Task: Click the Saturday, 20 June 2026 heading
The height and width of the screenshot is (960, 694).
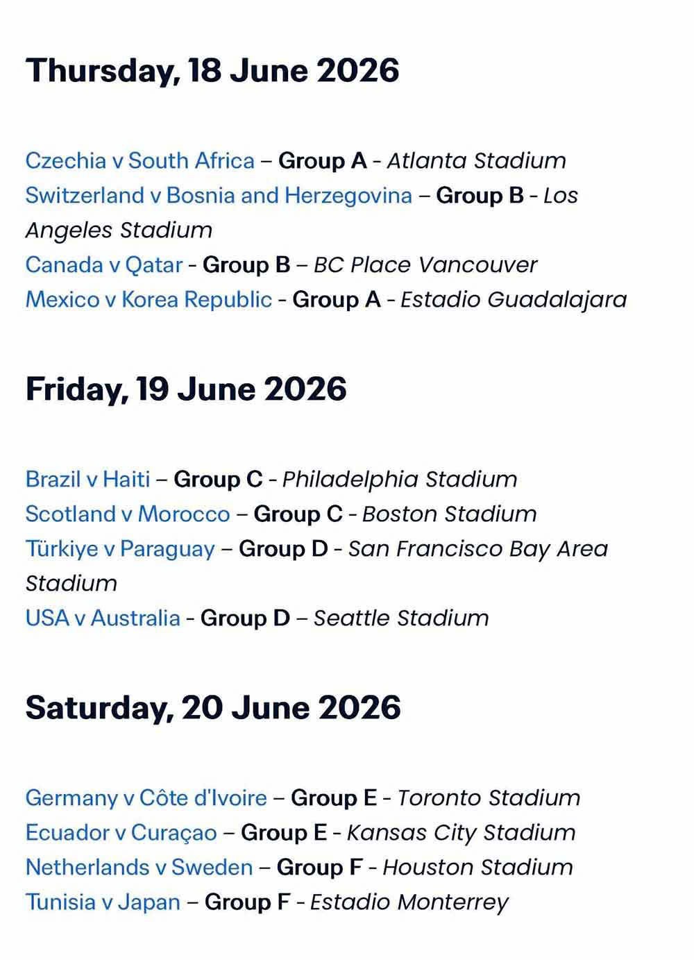Action: click(x=213, y=707)
